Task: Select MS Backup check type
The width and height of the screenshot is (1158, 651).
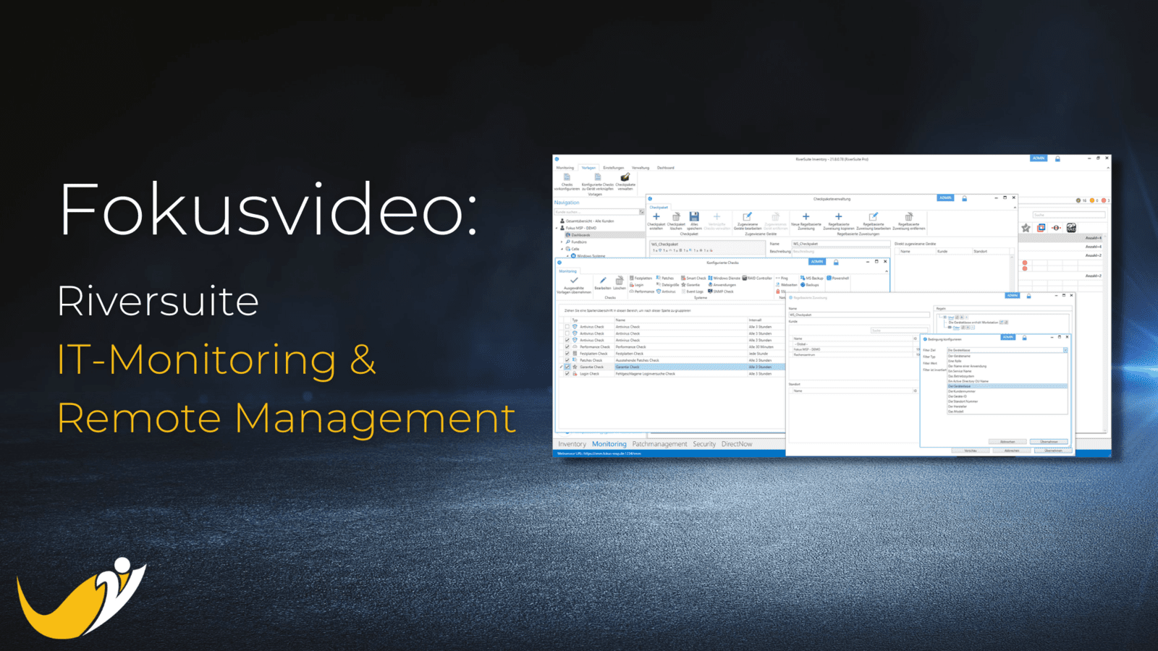Action: (812, 278)
